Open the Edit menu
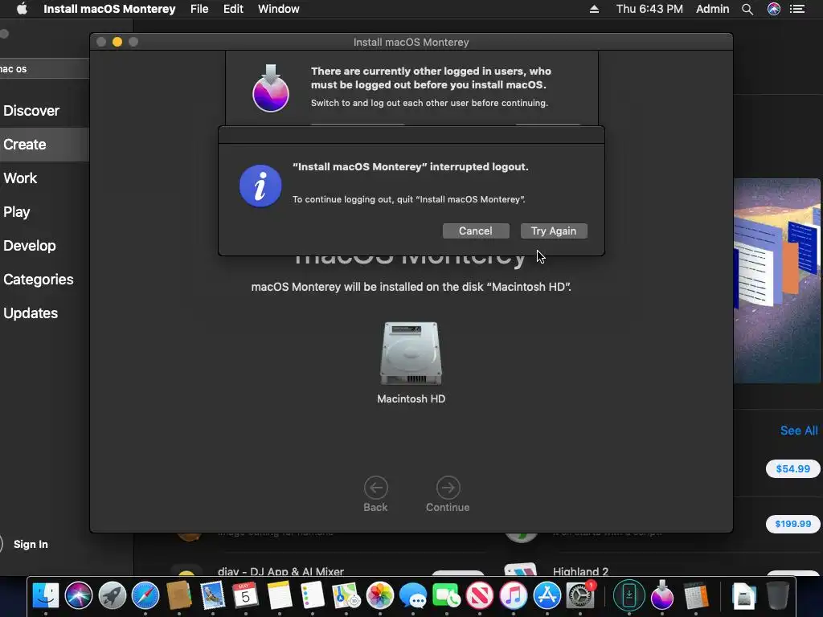This screenshot has width=823, height=617. point(233,9)
